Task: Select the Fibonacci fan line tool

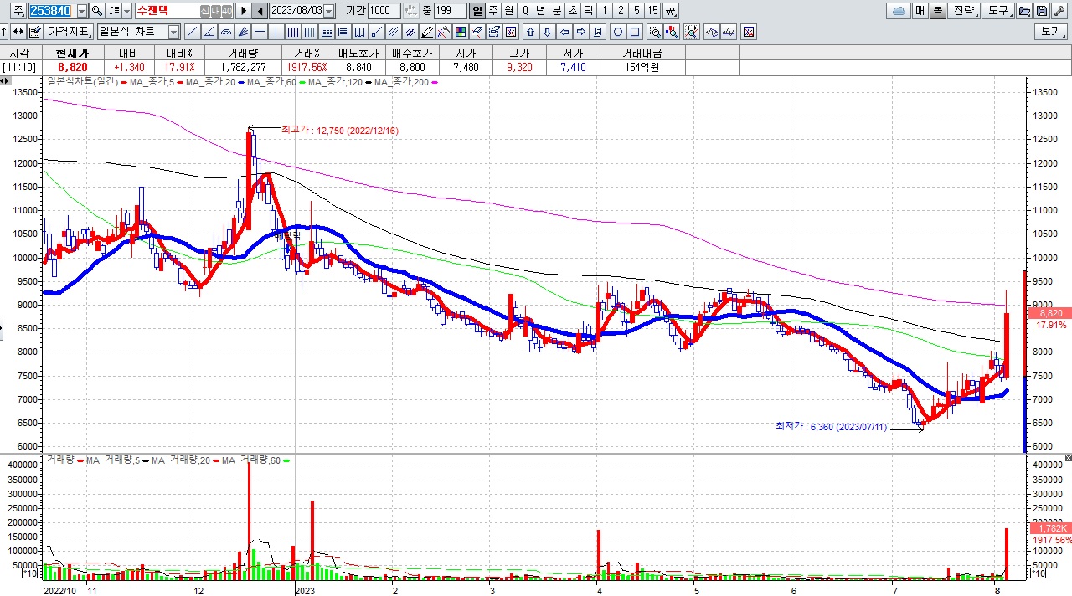Action: click(x=243, y=32)
